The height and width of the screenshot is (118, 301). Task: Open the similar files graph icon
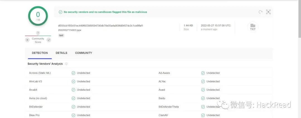click(x=268, y=12)
